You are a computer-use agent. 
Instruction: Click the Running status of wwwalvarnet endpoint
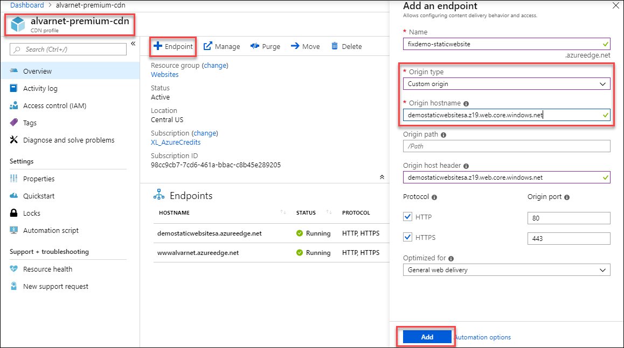[313, 253]
